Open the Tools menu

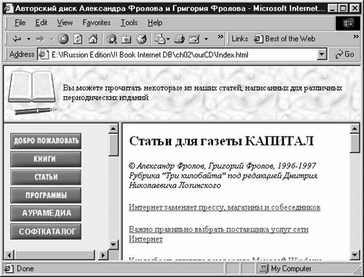[129, 23]
